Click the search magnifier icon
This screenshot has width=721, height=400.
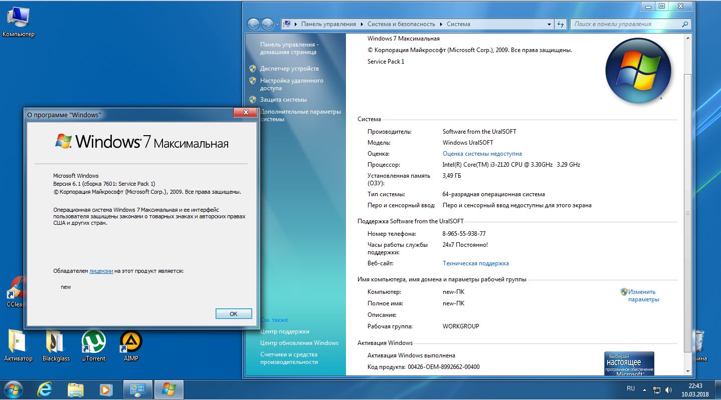(685, 24)
